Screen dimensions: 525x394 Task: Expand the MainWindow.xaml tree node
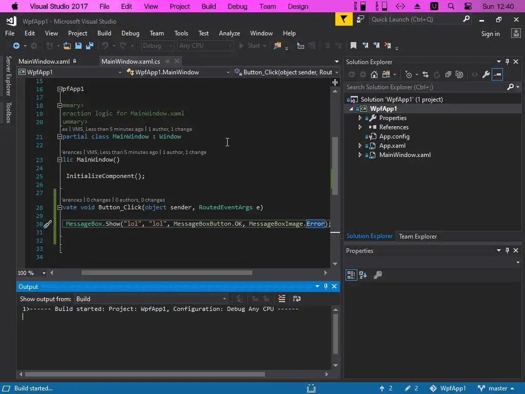click(x=360, y=155)
